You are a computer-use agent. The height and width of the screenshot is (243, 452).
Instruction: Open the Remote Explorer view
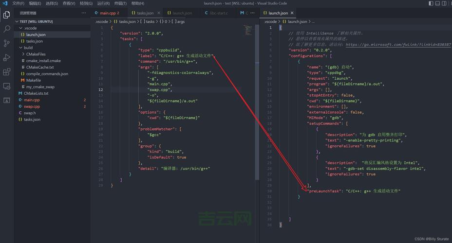pos(7,86)
